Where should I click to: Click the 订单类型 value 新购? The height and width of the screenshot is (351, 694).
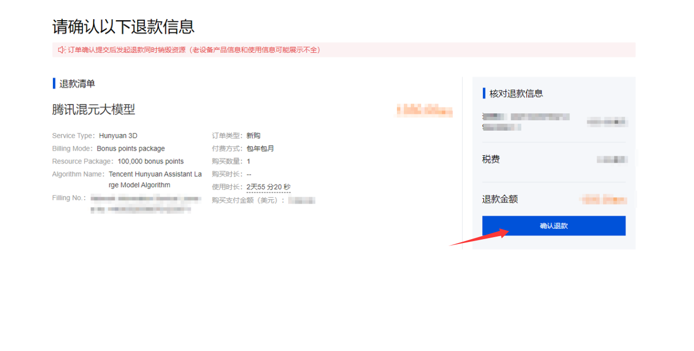(254, 136)
